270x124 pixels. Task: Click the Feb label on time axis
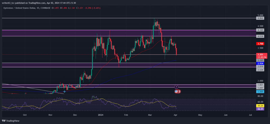click(x=126, y=115)
